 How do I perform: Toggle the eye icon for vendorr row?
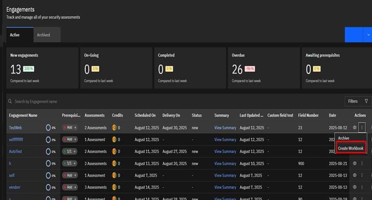[355, 187]
